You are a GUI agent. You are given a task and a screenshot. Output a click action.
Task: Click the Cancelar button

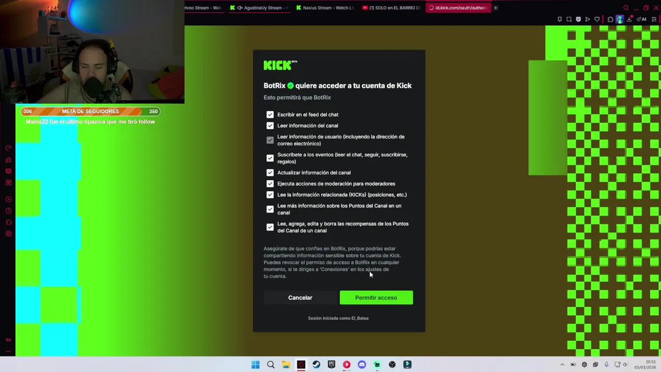click(x=300, y=298)
